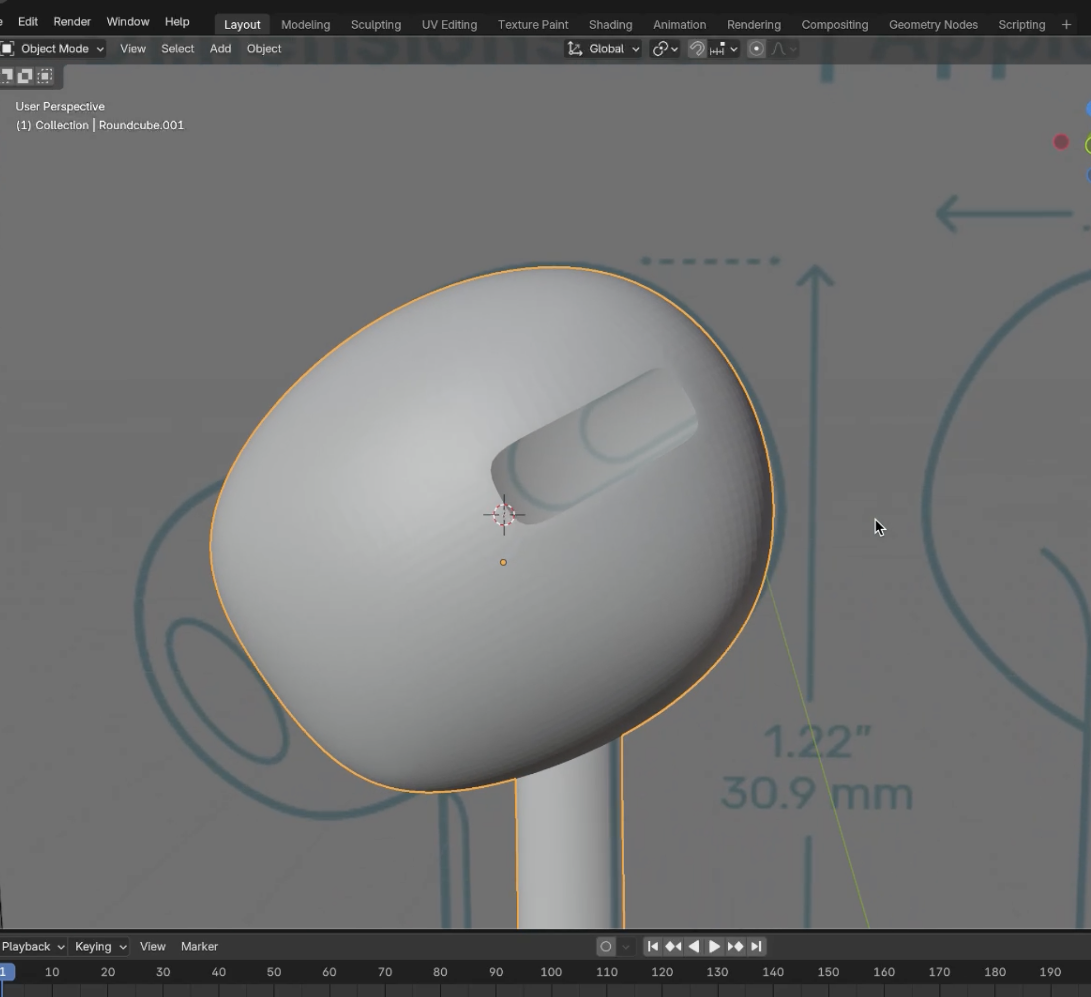Screen dimensions: 1091x997
Task: Jump to the timeline start frame
Action: 653,946
